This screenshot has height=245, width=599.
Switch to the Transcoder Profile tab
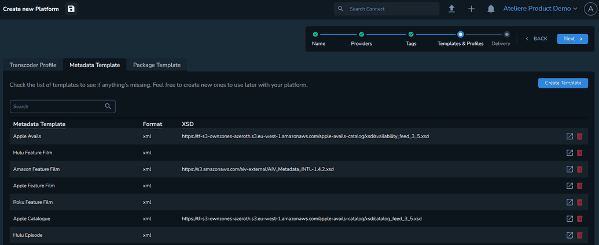point(33,65)
